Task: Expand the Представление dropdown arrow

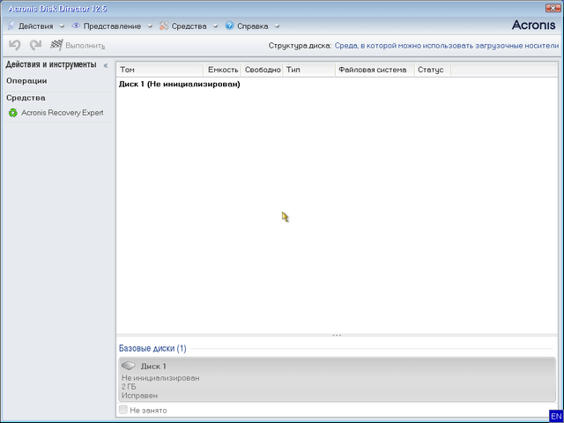Action: 150,26
